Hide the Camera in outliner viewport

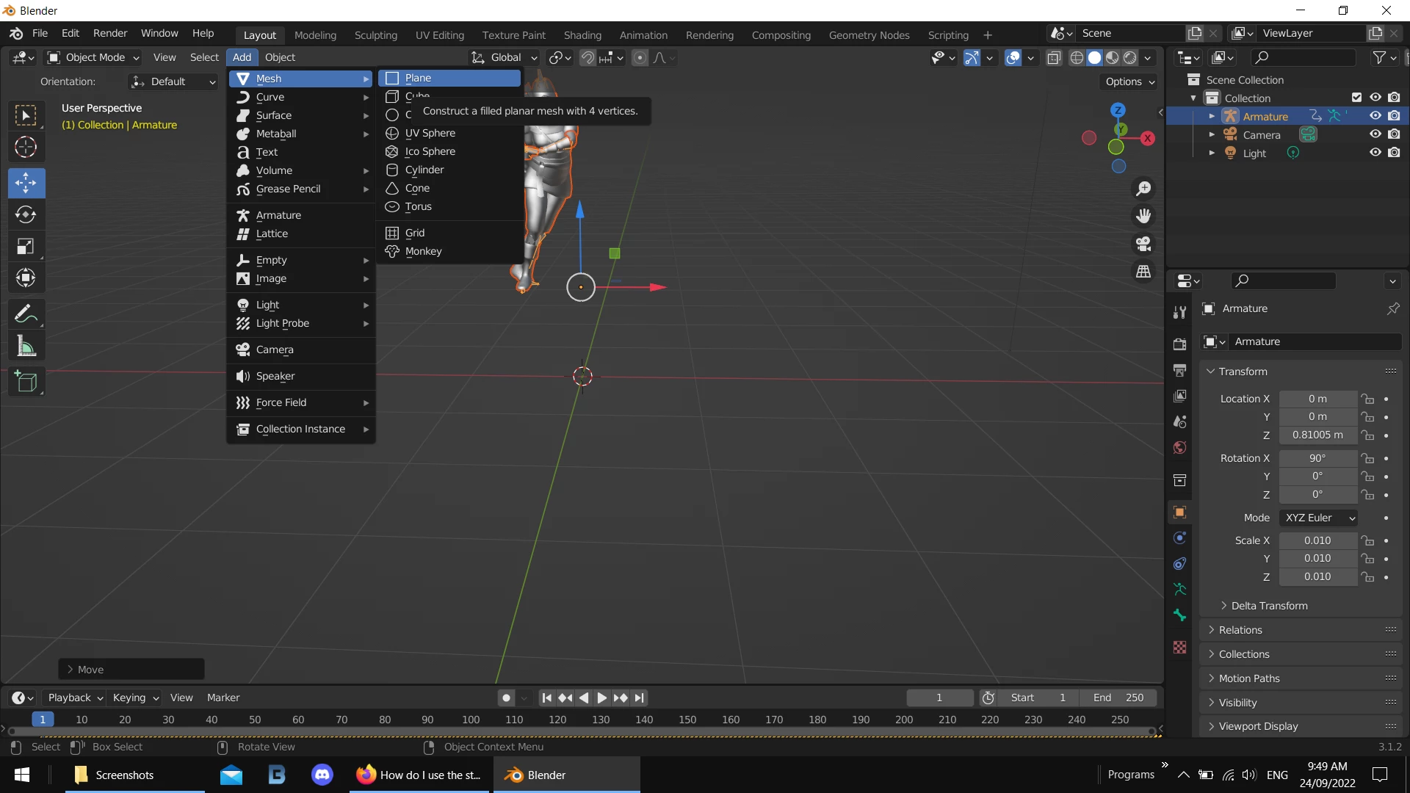click(1375, 134)
